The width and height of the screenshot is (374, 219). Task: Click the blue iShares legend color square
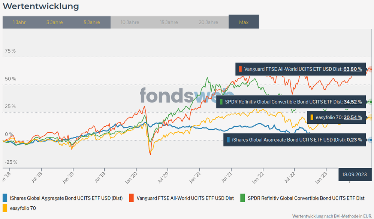point(5,198)
